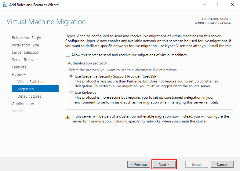Select the Hyper-V step in sidebar
The image size is (240, 171).
click(x=19, y=75)
